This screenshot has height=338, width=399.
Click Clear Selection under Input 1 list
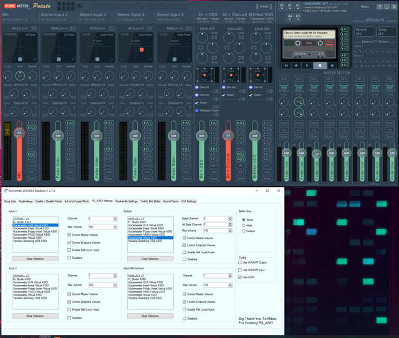35,259
